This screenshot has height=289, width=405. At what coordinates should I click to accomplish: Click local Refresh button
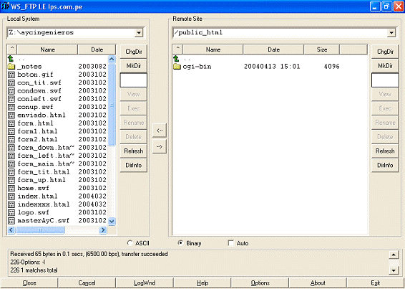pos(134,151)
